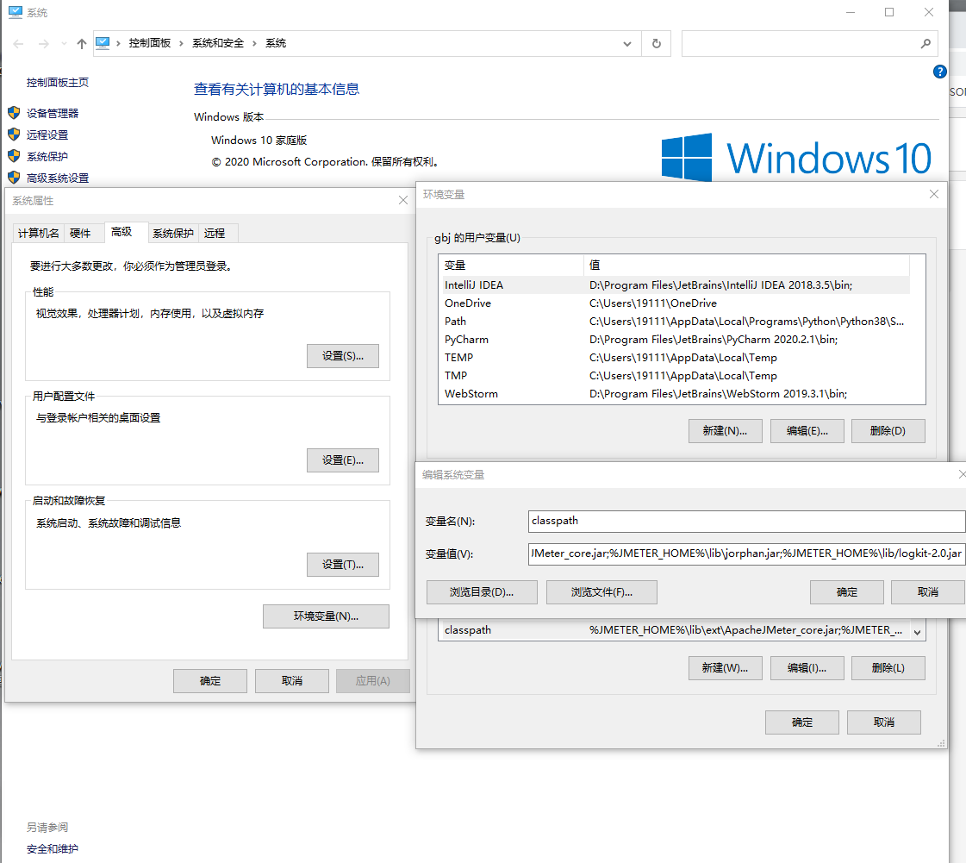Confirm 环境变量 dialog with 确定
Image resolution: width=966 pixels, height=863 pixels.
[x=802, y=722]
